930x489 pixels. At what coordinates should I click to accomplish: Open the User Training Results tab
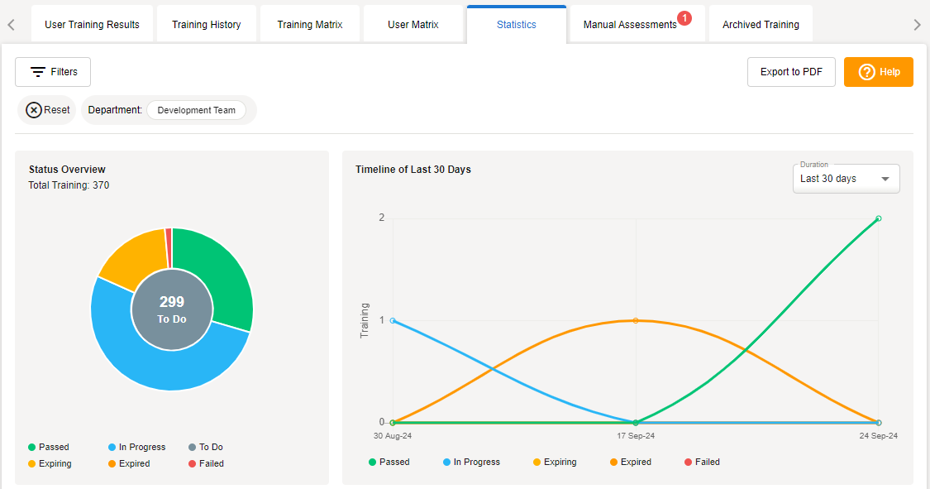[92, 25]
